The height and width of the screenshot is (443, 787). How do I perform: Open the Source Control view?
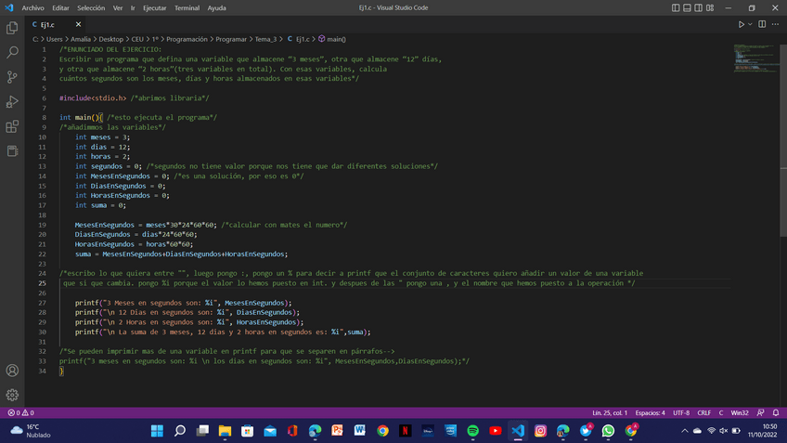12,77
